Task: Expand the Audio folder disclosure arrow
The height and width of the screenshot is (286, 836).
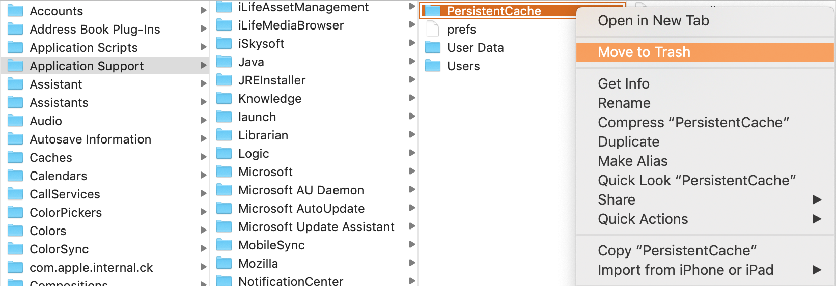Action: point(204,121)
